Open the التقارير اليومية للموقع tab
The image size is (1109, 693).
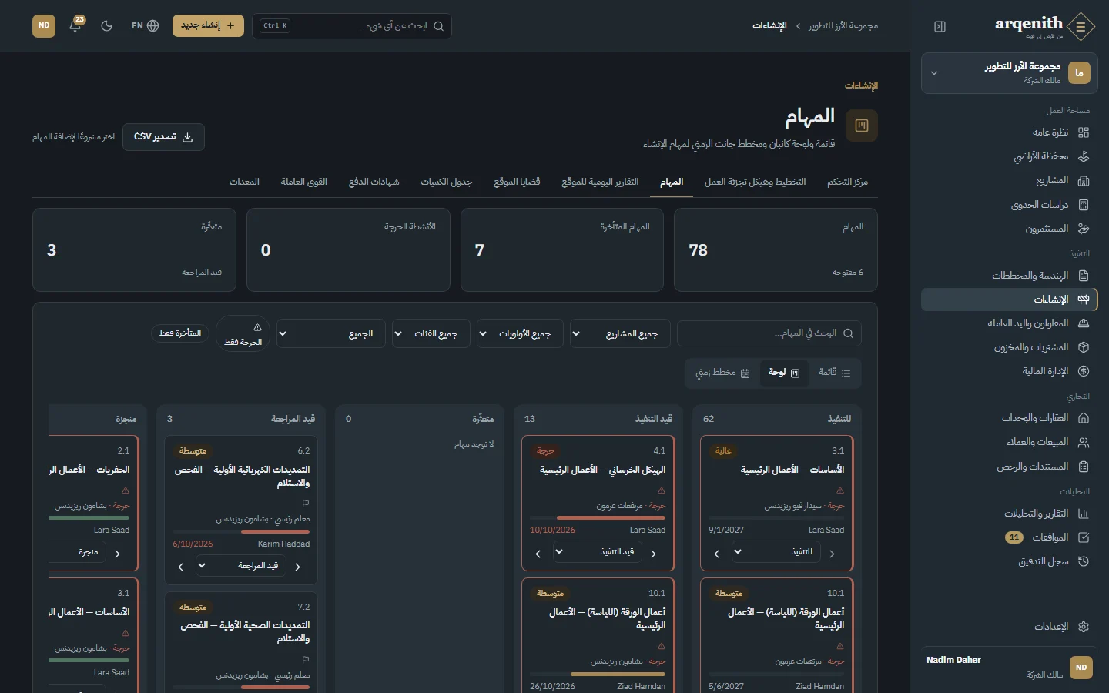coord(600,182)
